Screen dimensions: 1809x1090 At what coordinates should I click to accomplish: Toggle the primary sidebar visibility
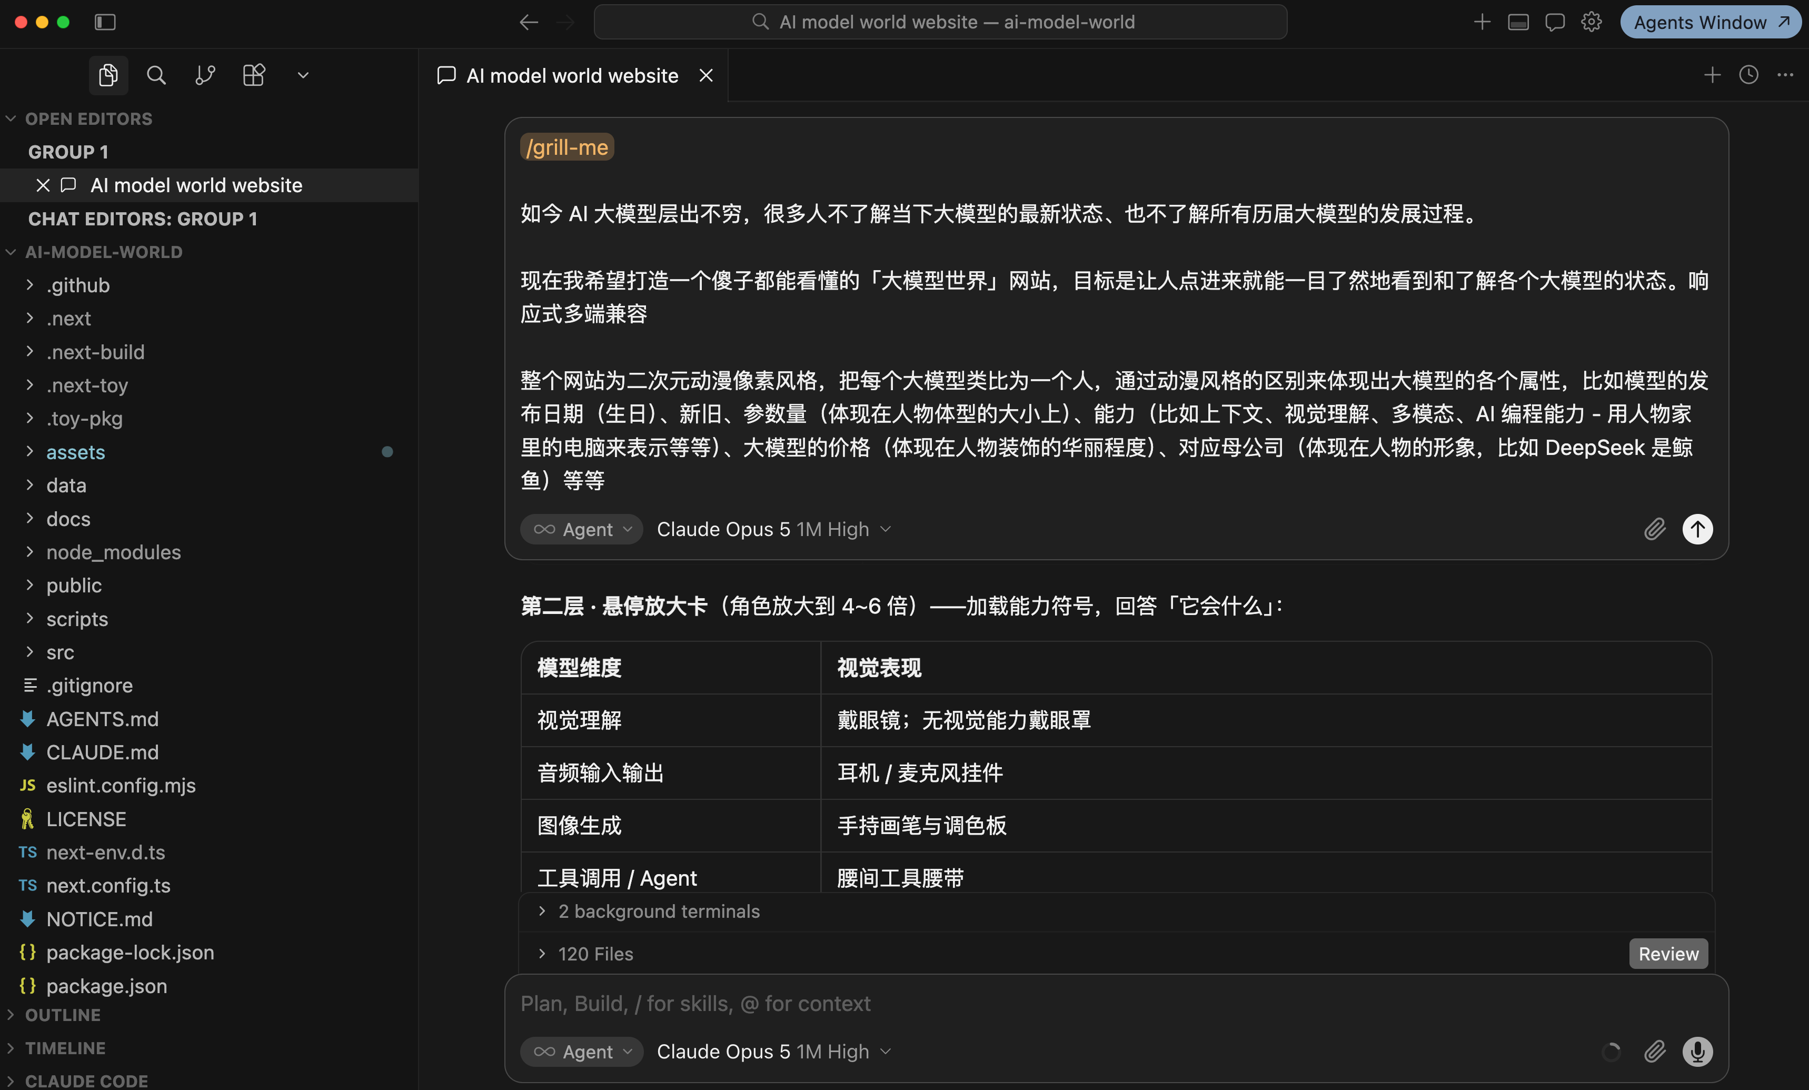105,22
